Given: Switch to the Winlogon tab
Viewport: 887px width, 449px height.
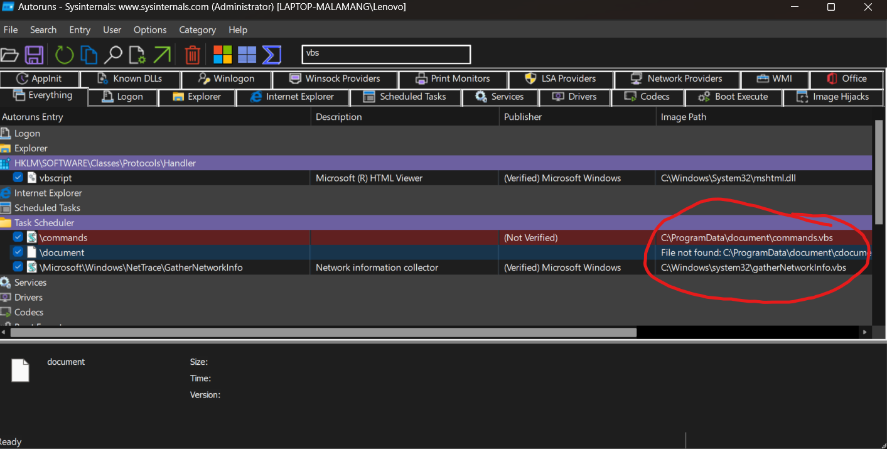Looking at the screenshot, I should click(x=226, y=78).
